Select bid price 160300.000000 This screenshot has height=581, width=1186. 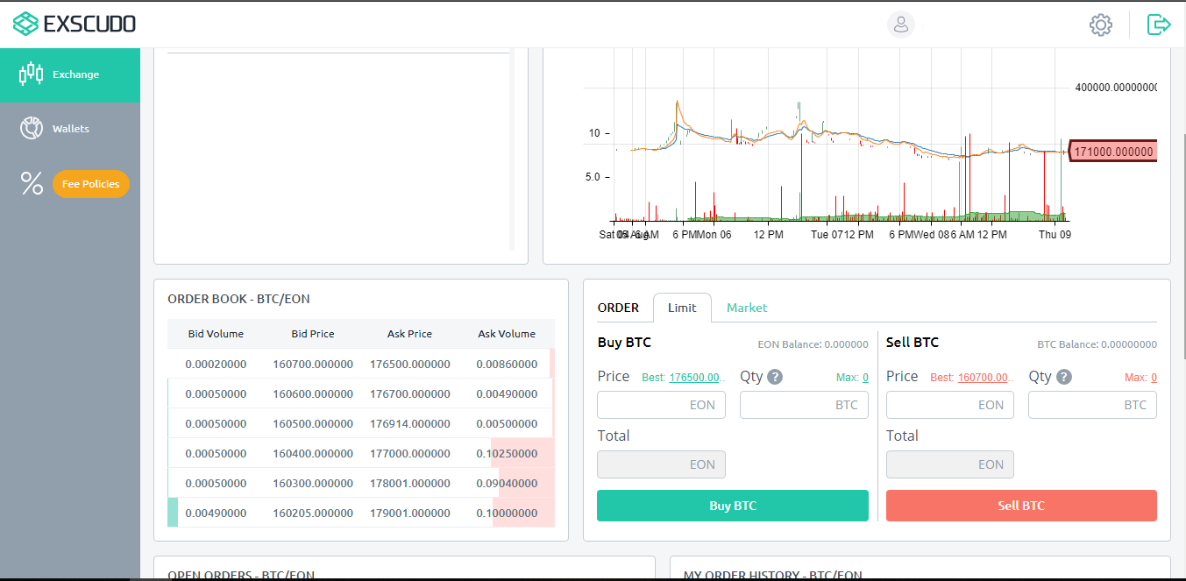pyautogui.click(x=313, y=483)
